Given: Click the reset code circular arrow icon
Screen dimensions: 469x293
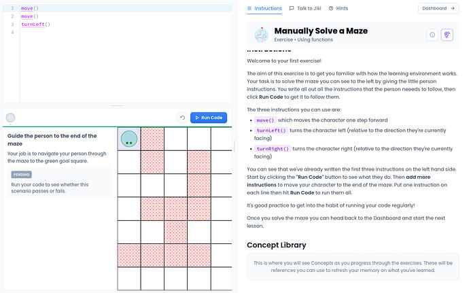Looking at the screenshot, I should point(182,118).
